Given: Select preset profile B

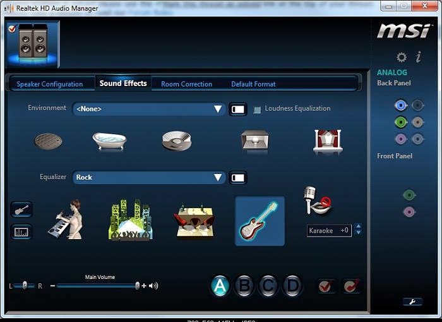Looking at the screenshot, I should click(x=244, y=286).
